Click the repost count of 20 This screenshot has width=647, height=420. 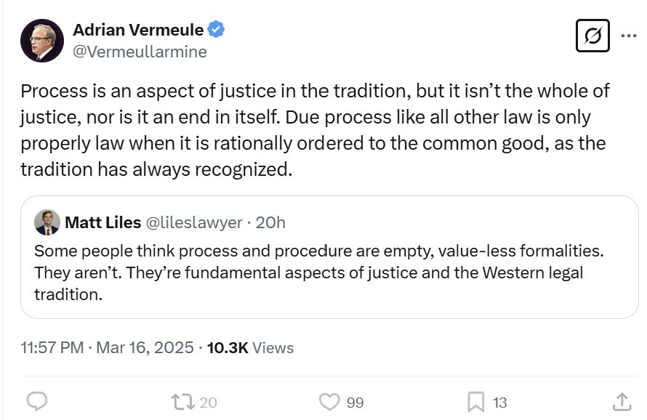[x=208, y=402]
